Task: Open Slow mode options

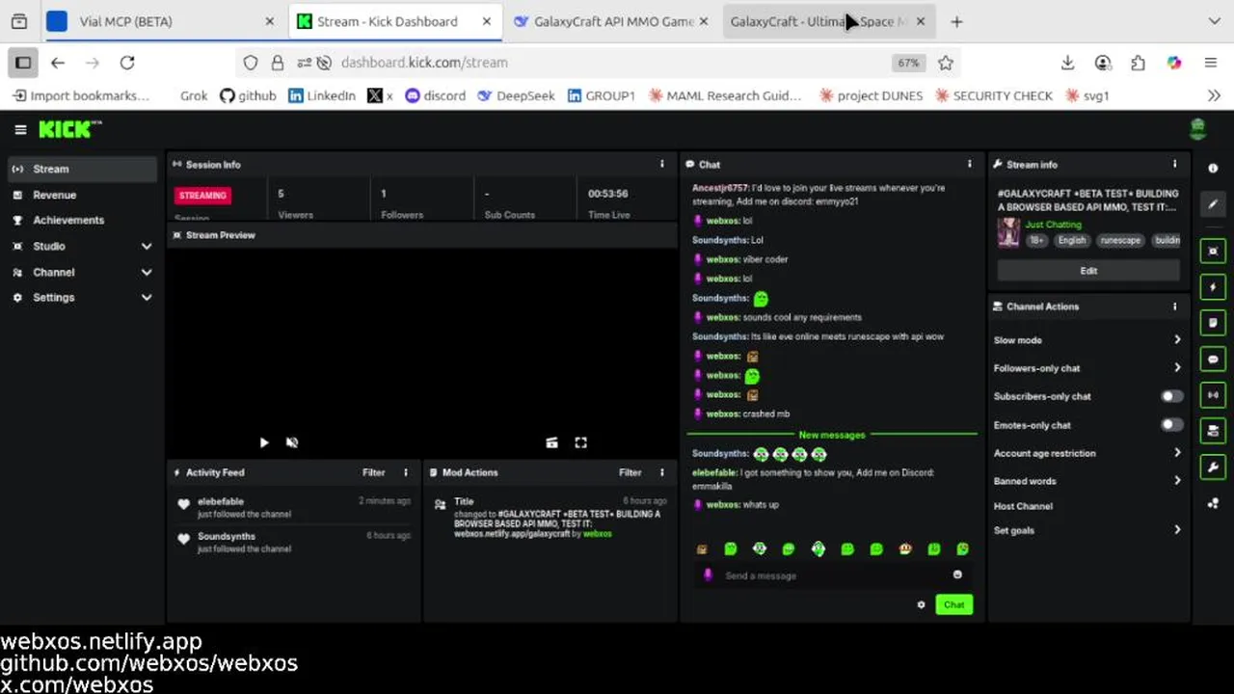Action: coord(1087,340)
